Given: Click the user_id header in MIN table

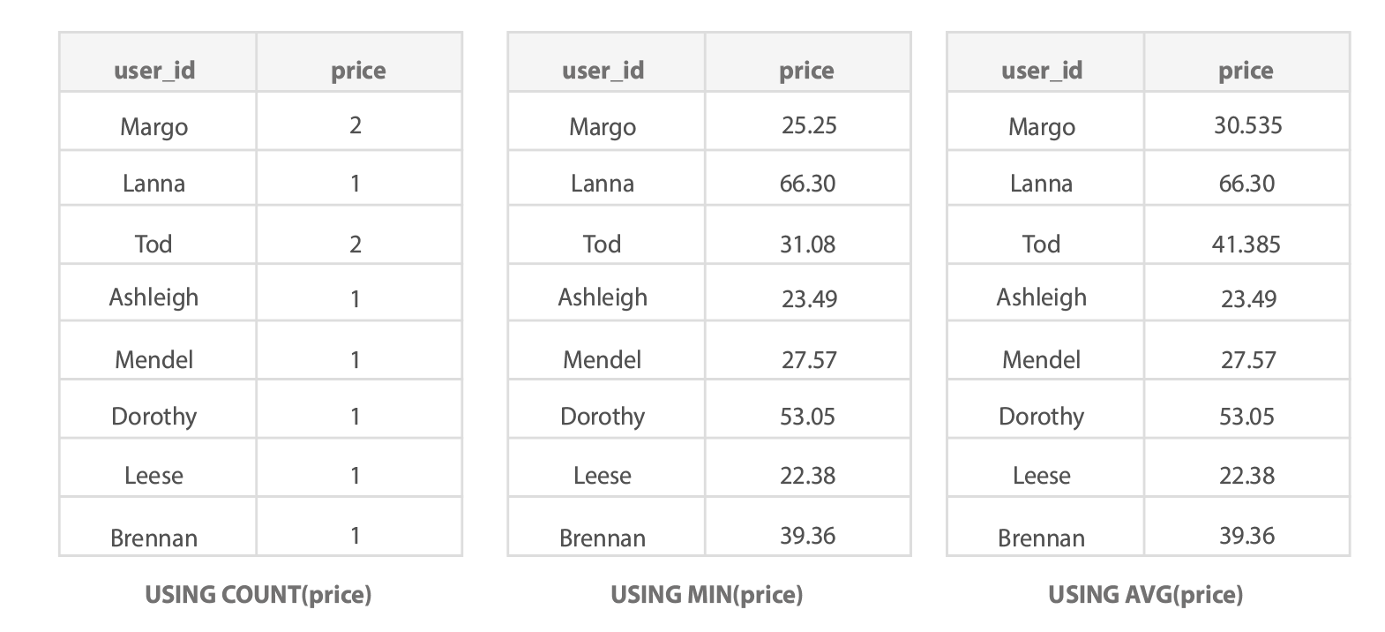Looking at the screenshot, I should coord(603,71).
